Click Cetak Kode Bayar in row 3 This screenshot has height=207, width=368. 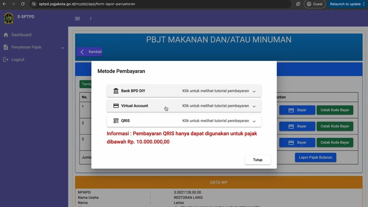pyautogui.click(x=335, y=142)
